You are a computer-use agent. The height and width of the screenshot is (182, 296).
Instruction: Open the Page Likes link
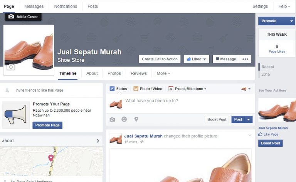[x=277, y=51]
